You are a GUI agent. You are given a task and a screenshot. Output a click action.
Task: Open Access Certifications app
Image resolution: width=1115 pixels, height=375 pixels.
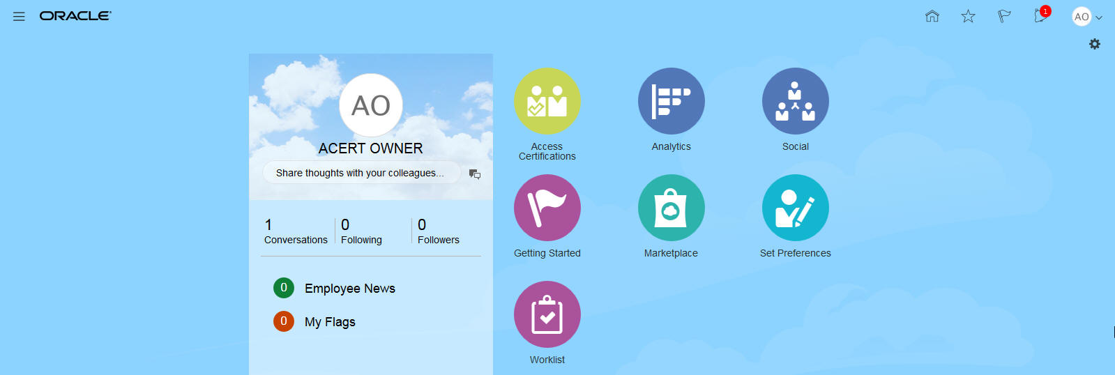coord(547,101)
